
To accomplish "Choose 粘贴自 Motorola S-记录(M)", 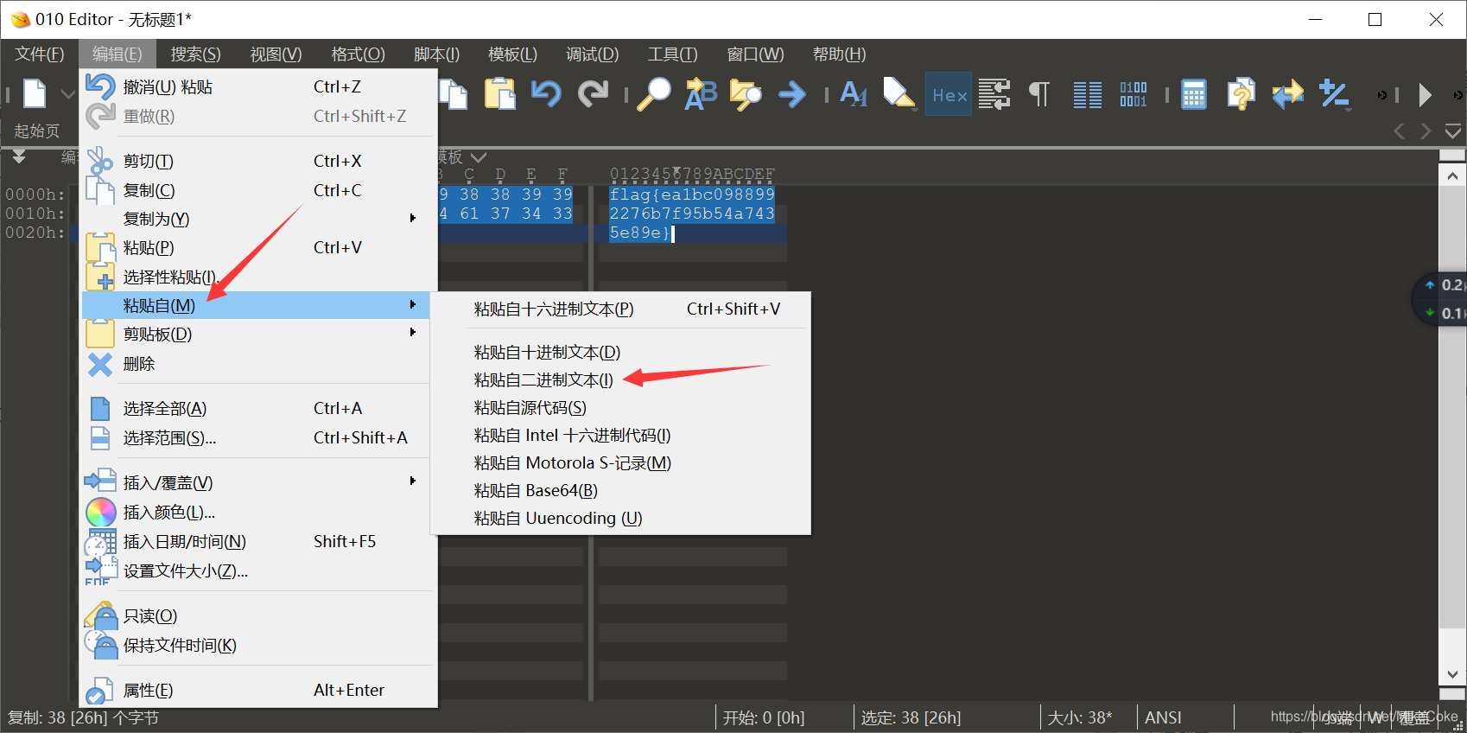I will pyautogui.click(x=620, y=462).
